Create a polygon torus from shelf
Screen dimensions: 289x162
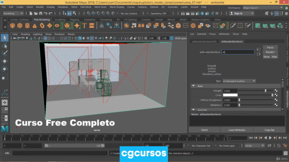point(42,26)
